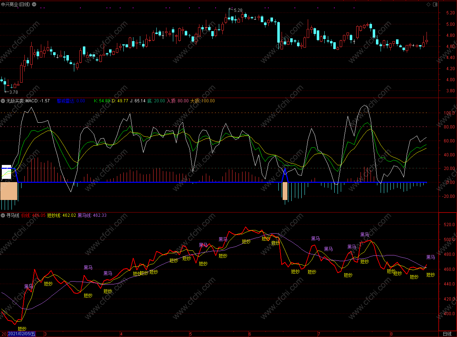
Task: Click the rightmost 黑马 signal label
Action: coord(430,257)
